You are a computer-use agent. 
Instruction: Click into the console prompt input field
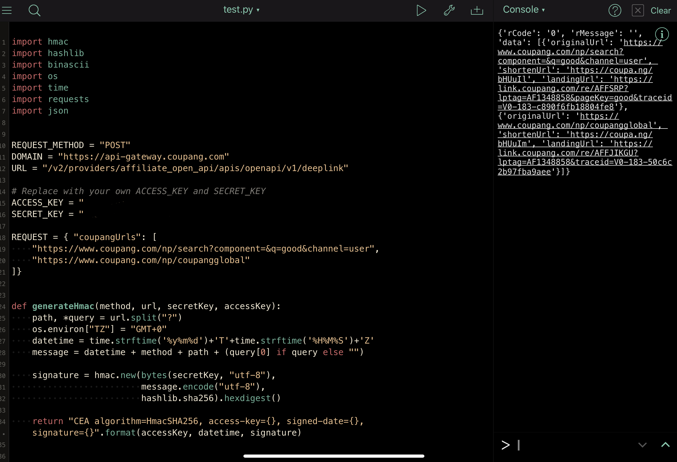click(x=568, y=445)
